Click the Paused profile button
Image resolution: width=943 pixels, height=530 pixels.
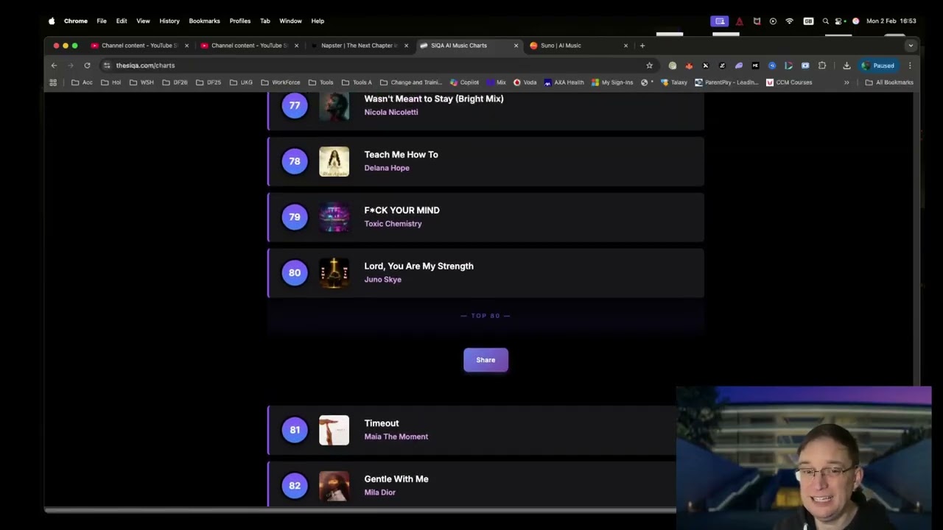click(878, 66)
